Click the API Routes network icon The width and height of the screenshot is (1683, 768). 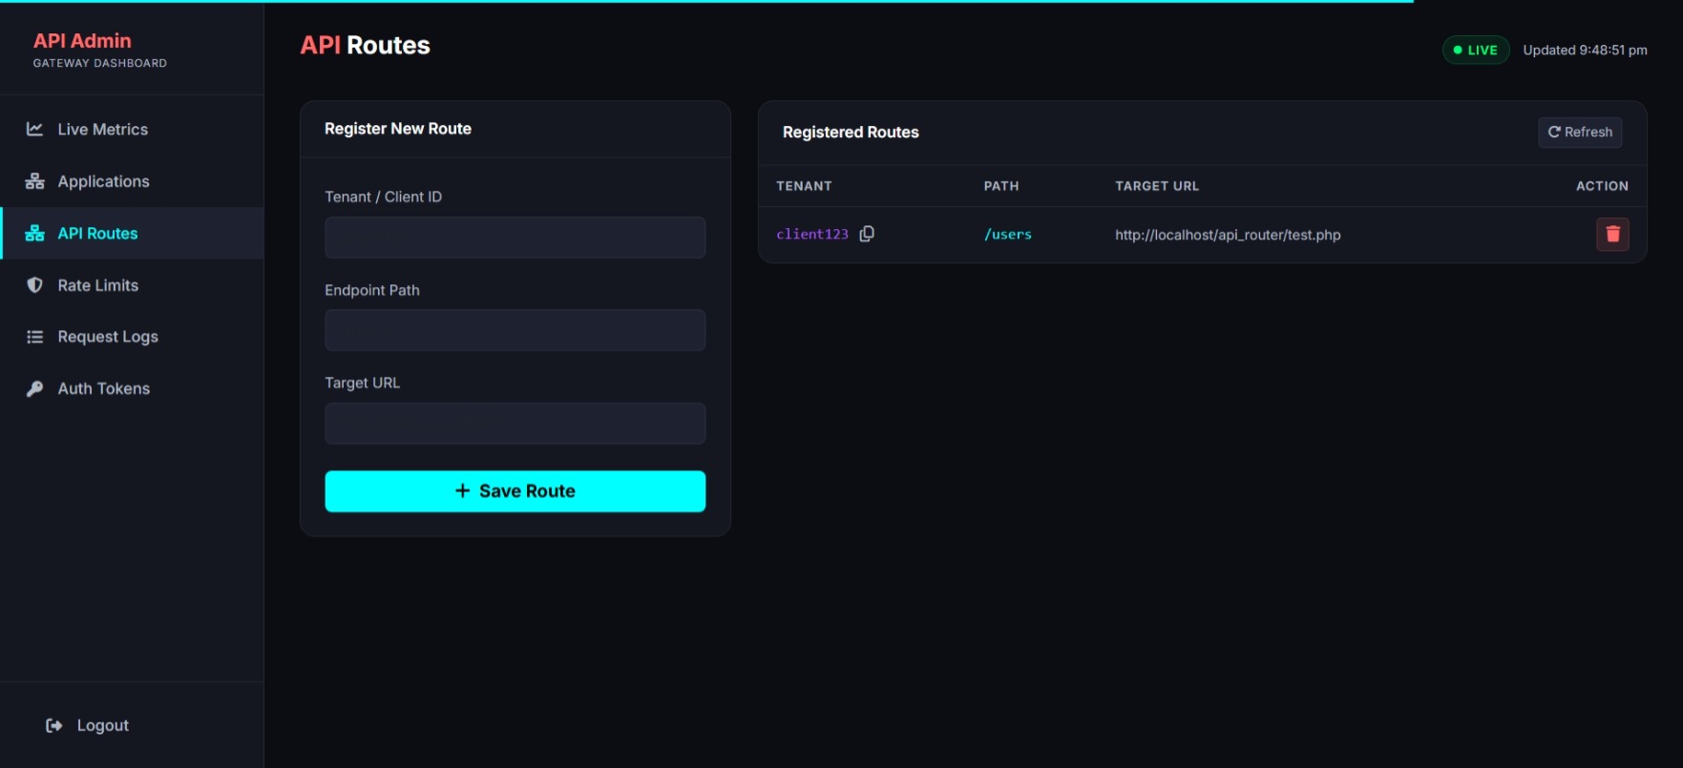coord(34,233)
